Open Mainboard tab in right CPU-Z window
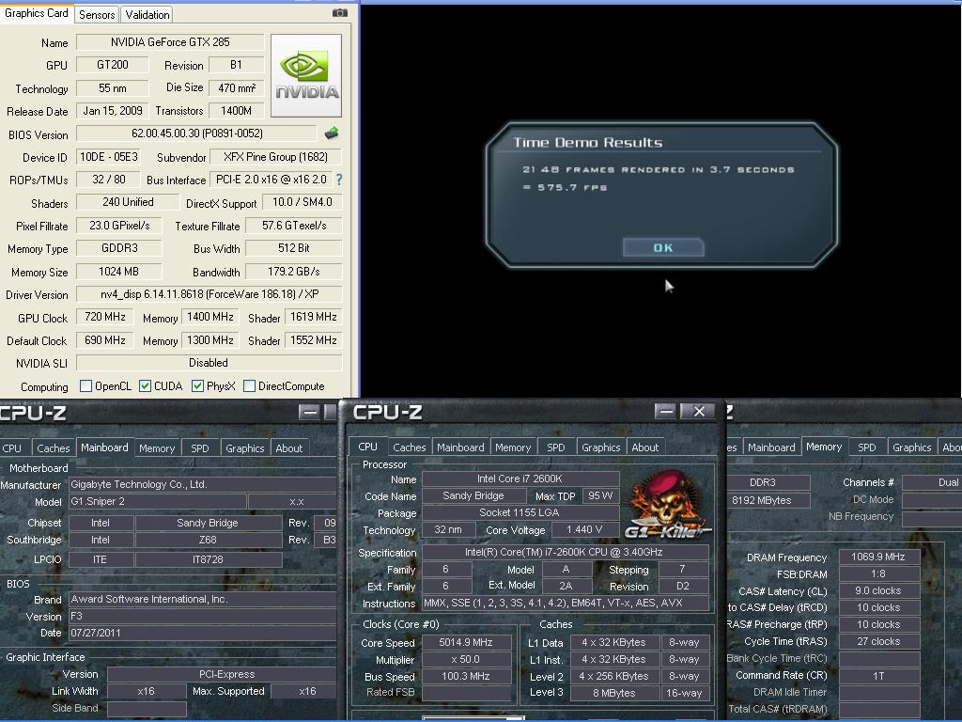 coord(771,447)
